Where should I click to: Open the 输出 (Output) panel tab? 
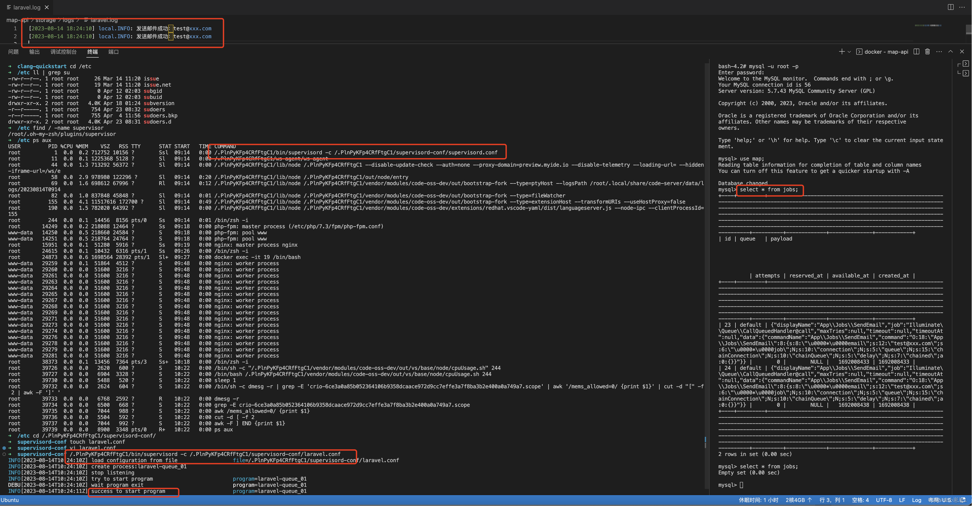(34, 52)
